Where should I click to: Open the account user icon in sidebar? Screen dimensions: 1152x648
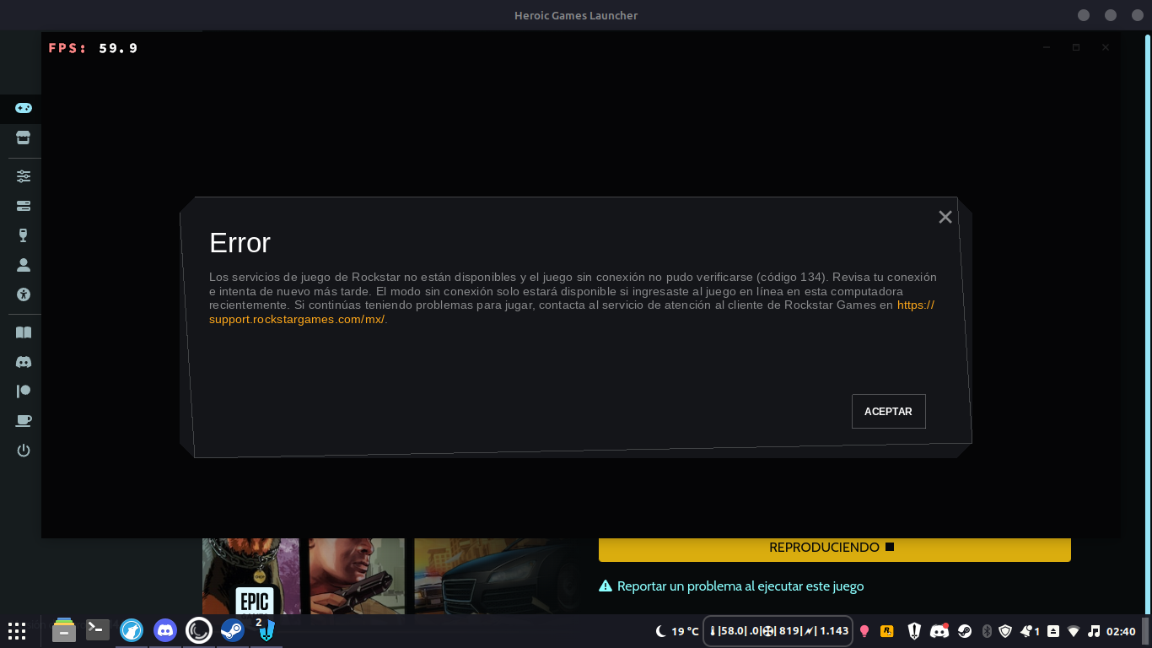(24, 265)
